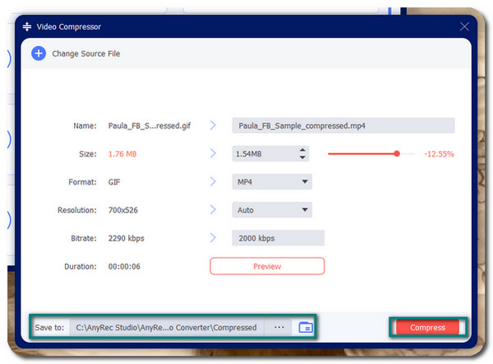Viewport: 493px width, 364px height.
Task: Click the arrow icon beside the Name row
Action: pos(213,125)
